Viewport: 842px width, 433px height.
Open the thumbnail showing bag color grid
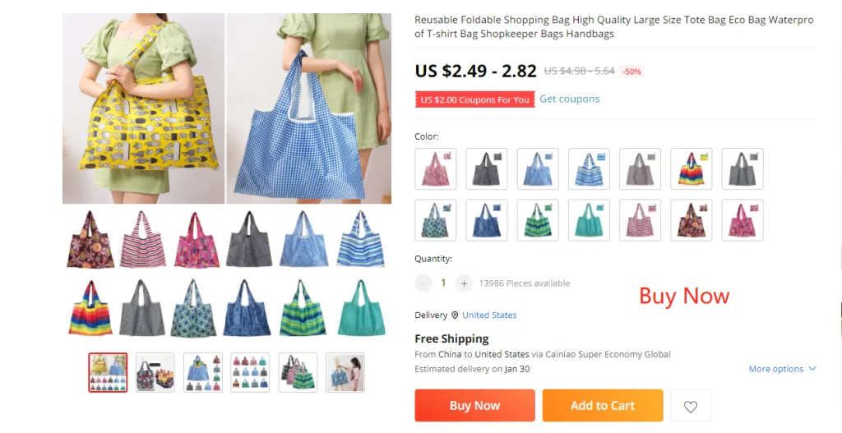pos(250,372)
